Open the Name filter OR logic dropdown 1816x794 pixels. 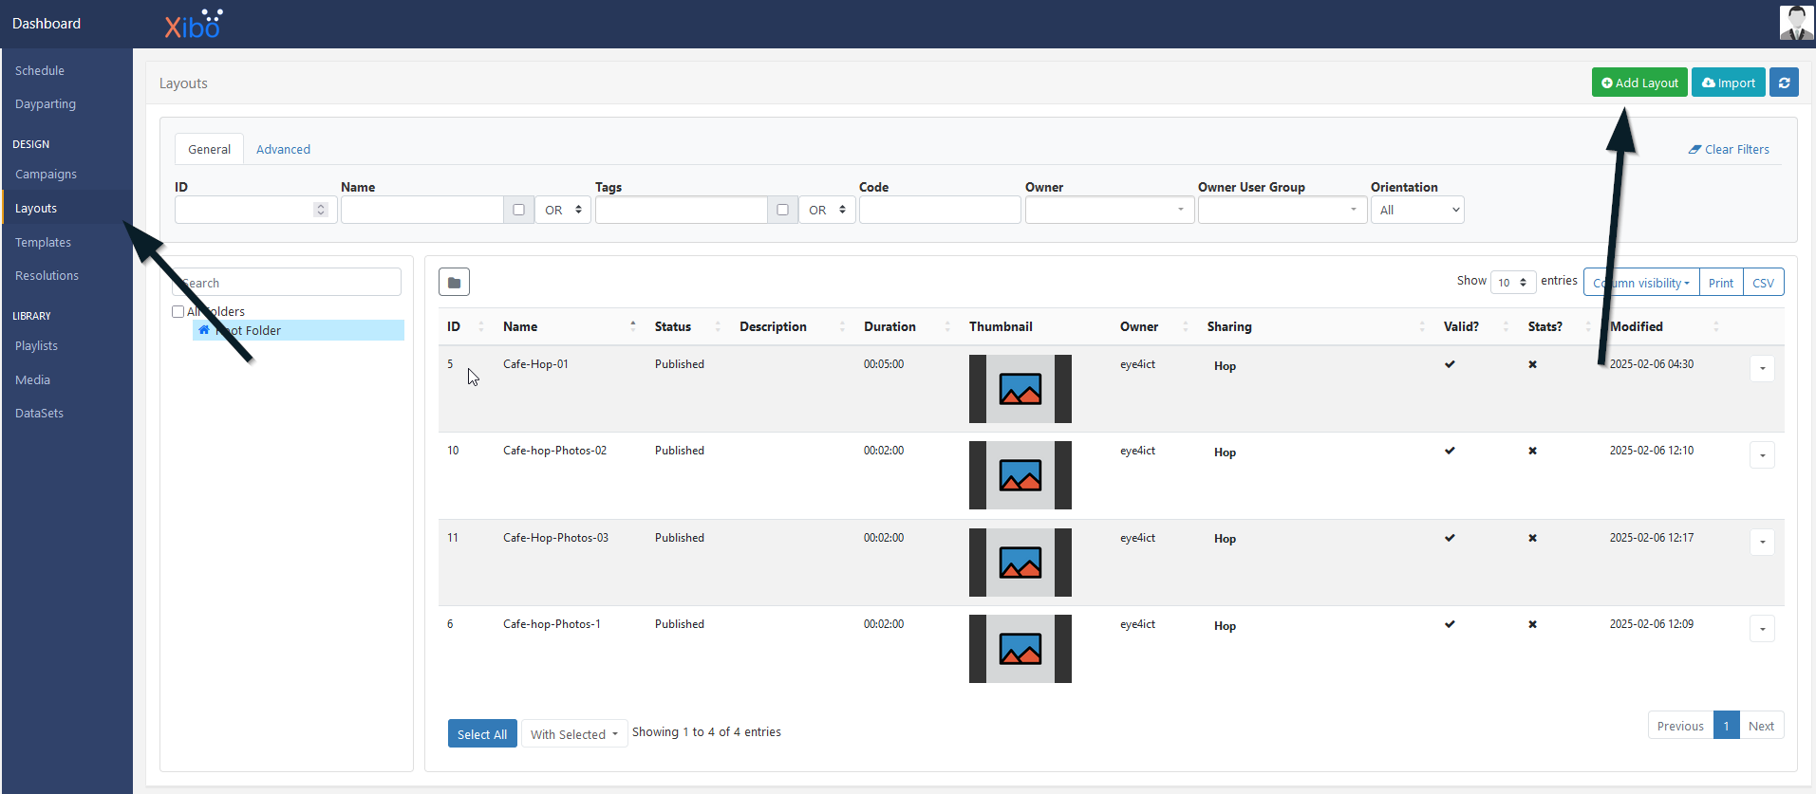[x=563, y=210]
